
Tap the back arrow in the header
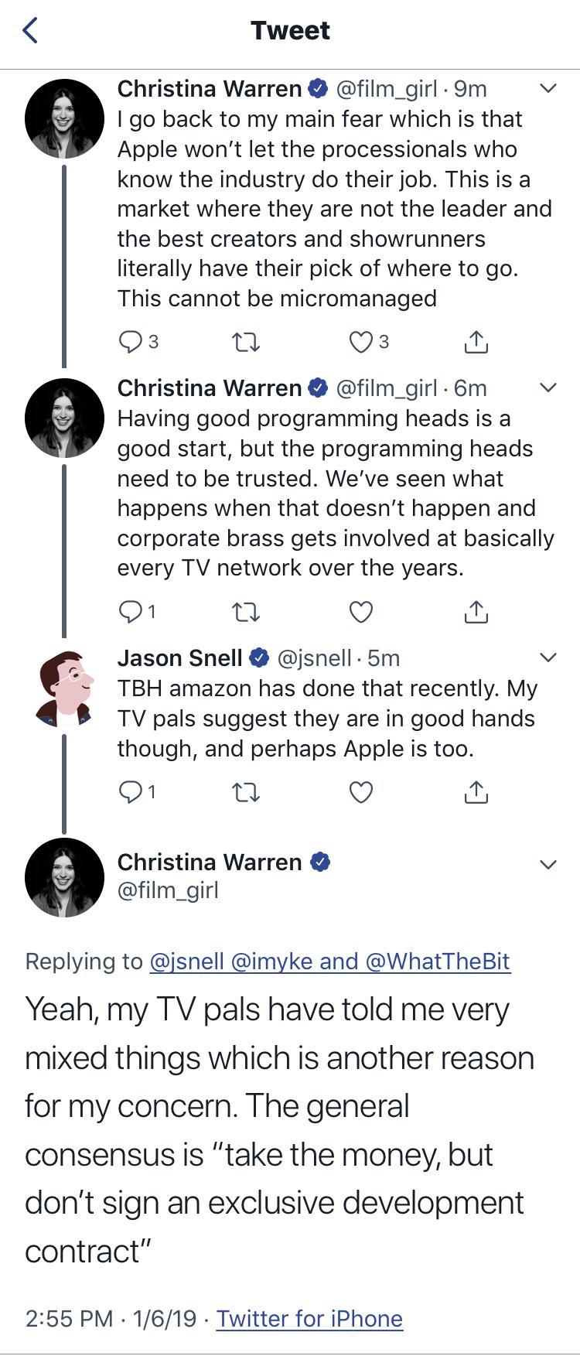[x=30, y=31]
